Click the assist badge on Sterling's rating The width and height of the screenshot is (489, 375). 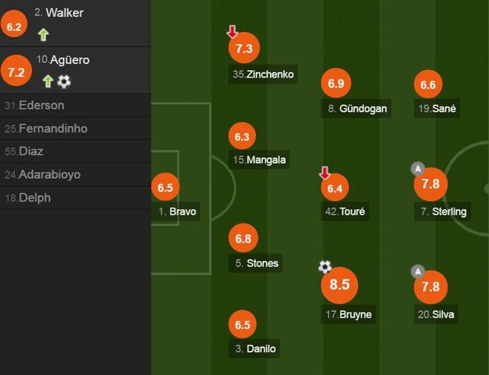418,168
